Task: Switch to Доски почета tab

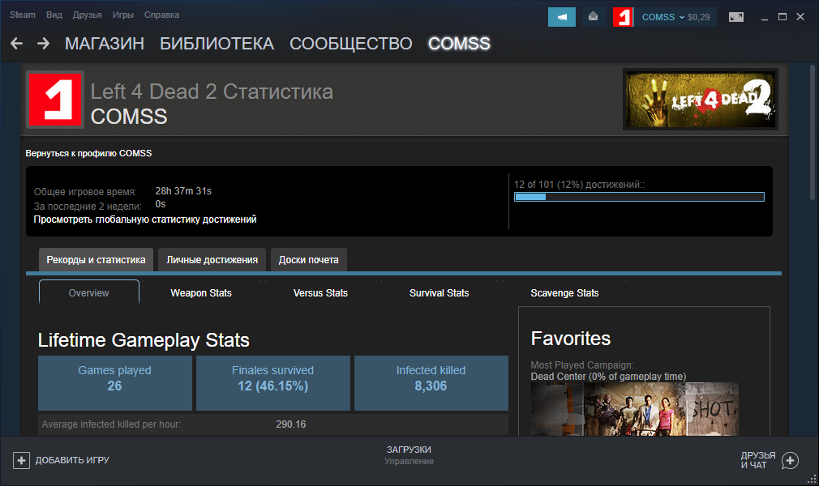Action: pos(309,259)
